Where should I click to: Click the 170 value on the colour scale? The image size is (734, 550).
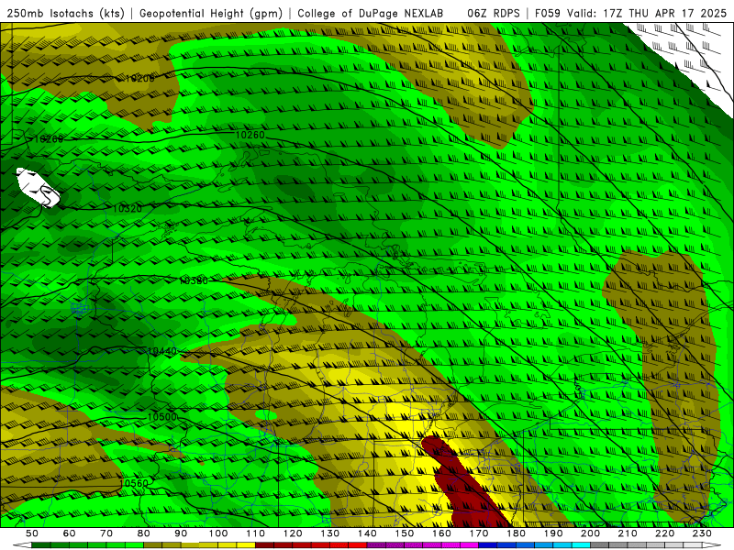[x=479, y=533]
